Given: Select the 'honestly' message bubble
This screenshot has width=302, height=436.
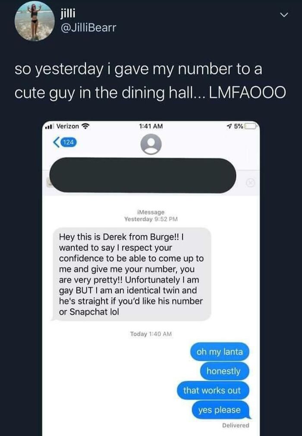Looking at the screenshot, I should tap(224, 371).
